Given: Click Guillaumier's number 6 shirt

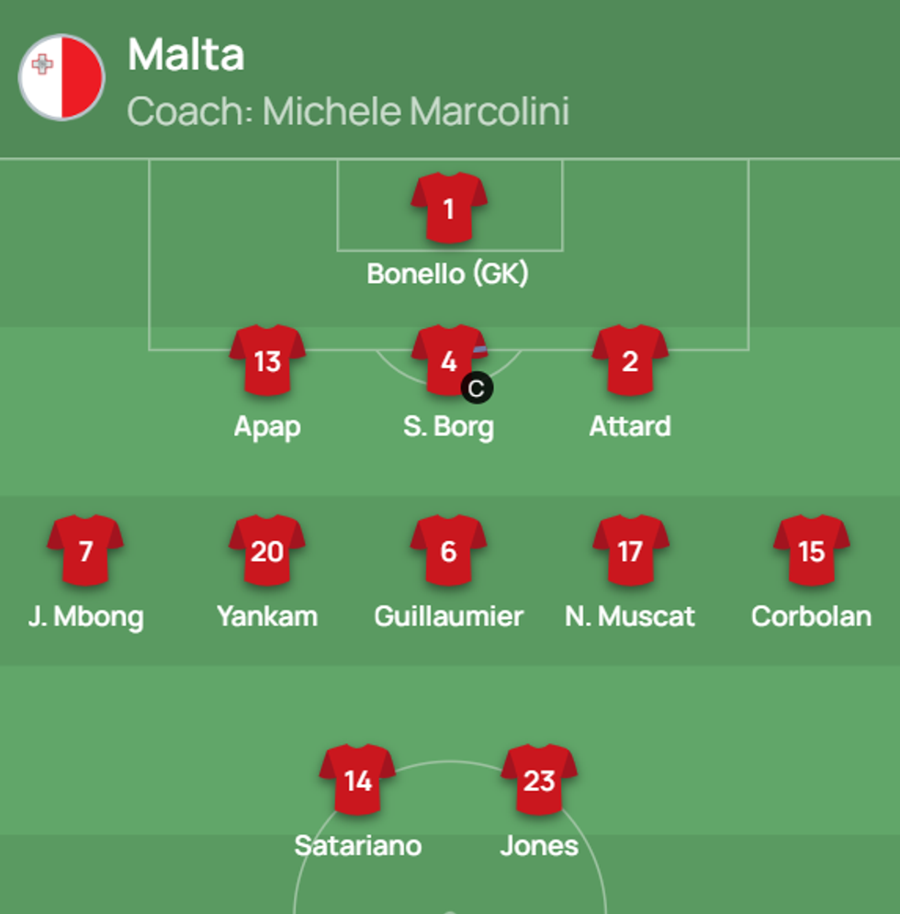Looking at the screenshot, I should point(448,550).
